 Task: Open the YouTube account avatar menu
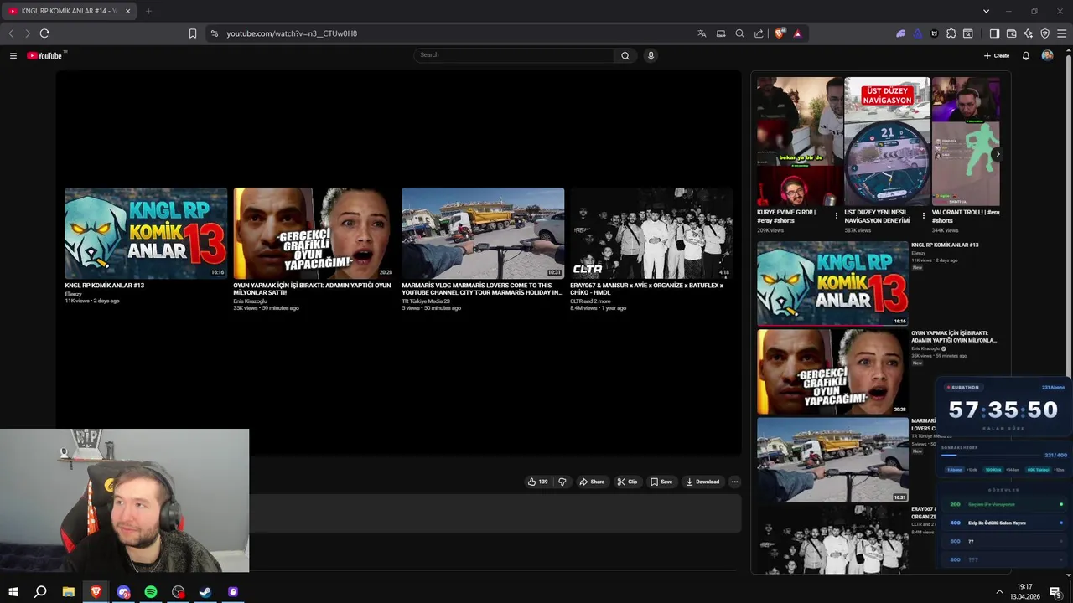pos(1047,55)
